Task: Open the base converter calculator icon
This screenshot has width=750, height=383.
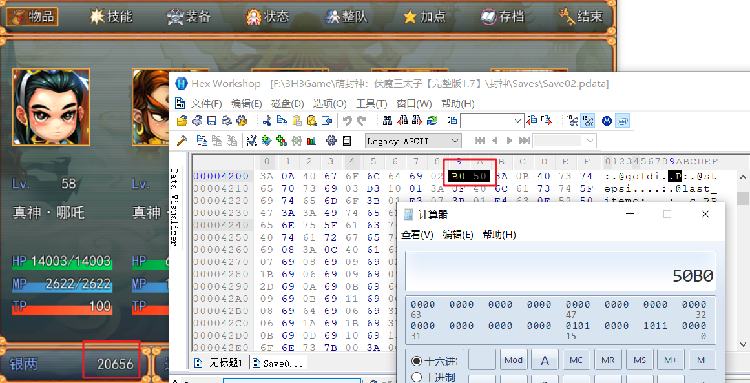Action: [x=347, y=141]
